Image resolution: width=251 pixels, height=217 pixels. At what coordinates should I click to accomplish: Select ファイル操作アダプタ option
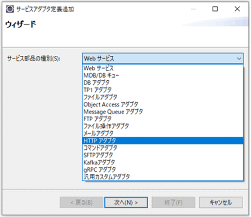(x=163, y=126)
